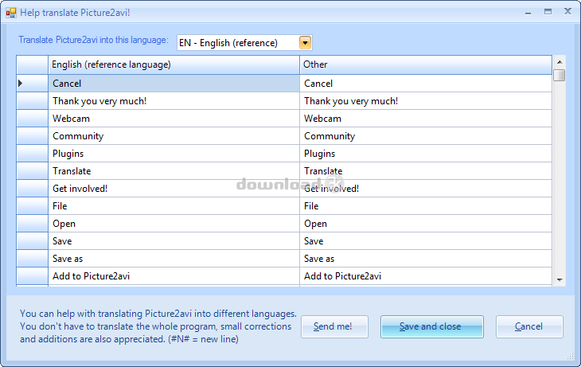Click the Cancel button at the bottom right
The image size is (581, 367).
pyautogui.click(x=529, y=326)
